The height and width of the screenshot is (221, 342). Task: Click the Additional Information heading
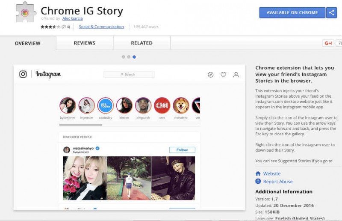coord(284,192)
